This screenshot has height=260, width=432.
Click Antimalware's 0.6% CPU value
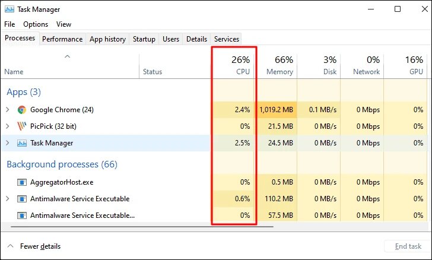[x=243, y=199]
